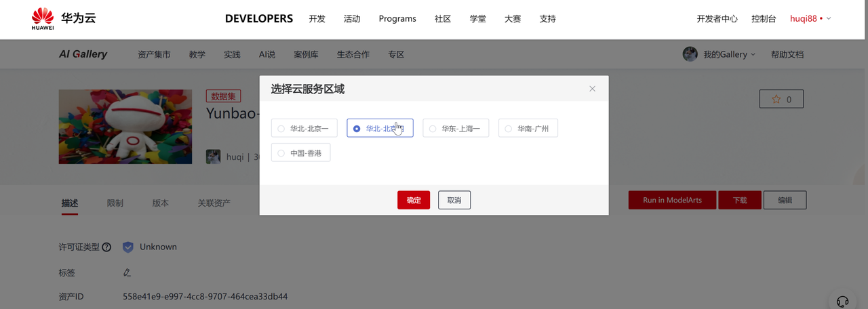
Task: Open the 专区 nav item
Action: point(396,54)
